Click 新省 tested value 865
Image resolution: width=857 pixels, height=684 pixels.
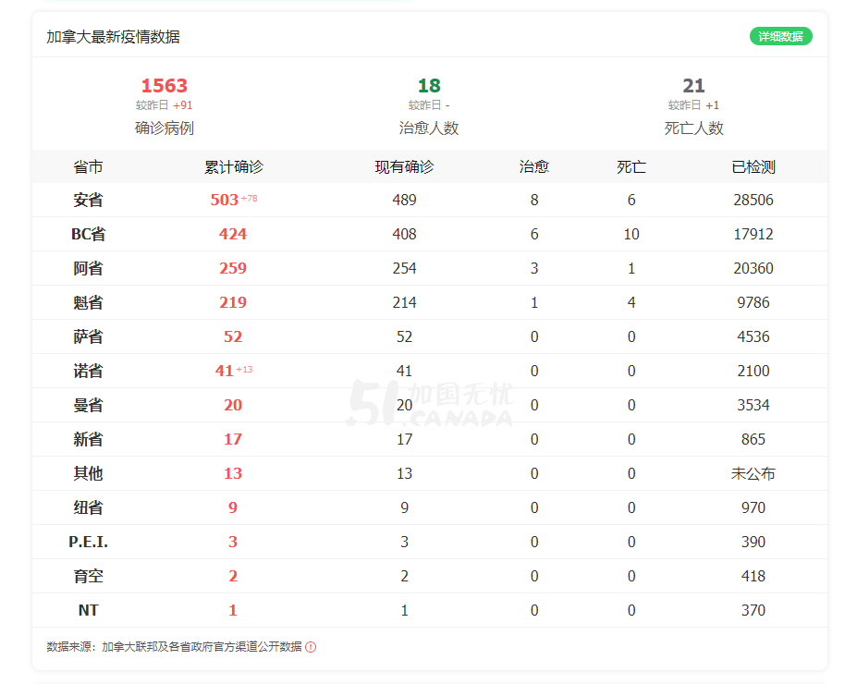tap(753, 439)
